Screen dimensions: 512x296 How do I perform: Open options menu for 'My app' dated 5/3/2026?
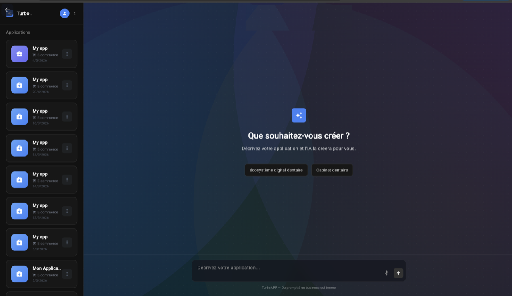(67, 242)
